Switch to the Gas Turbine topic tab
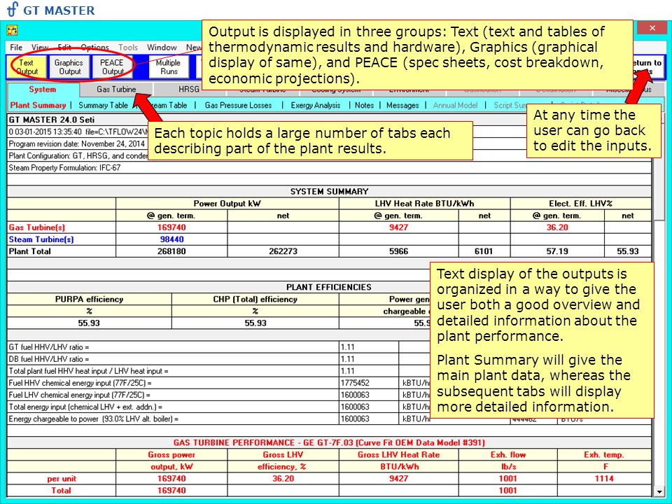Image resolution: width=672 pixels, height=504 pixels. pos(116,89)
